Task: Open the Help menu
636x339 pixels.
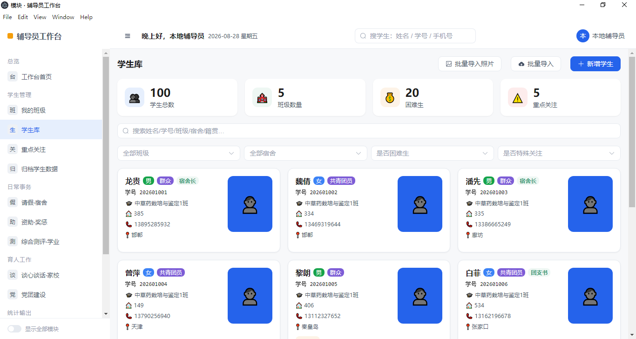Action: [x=86, y=17]
